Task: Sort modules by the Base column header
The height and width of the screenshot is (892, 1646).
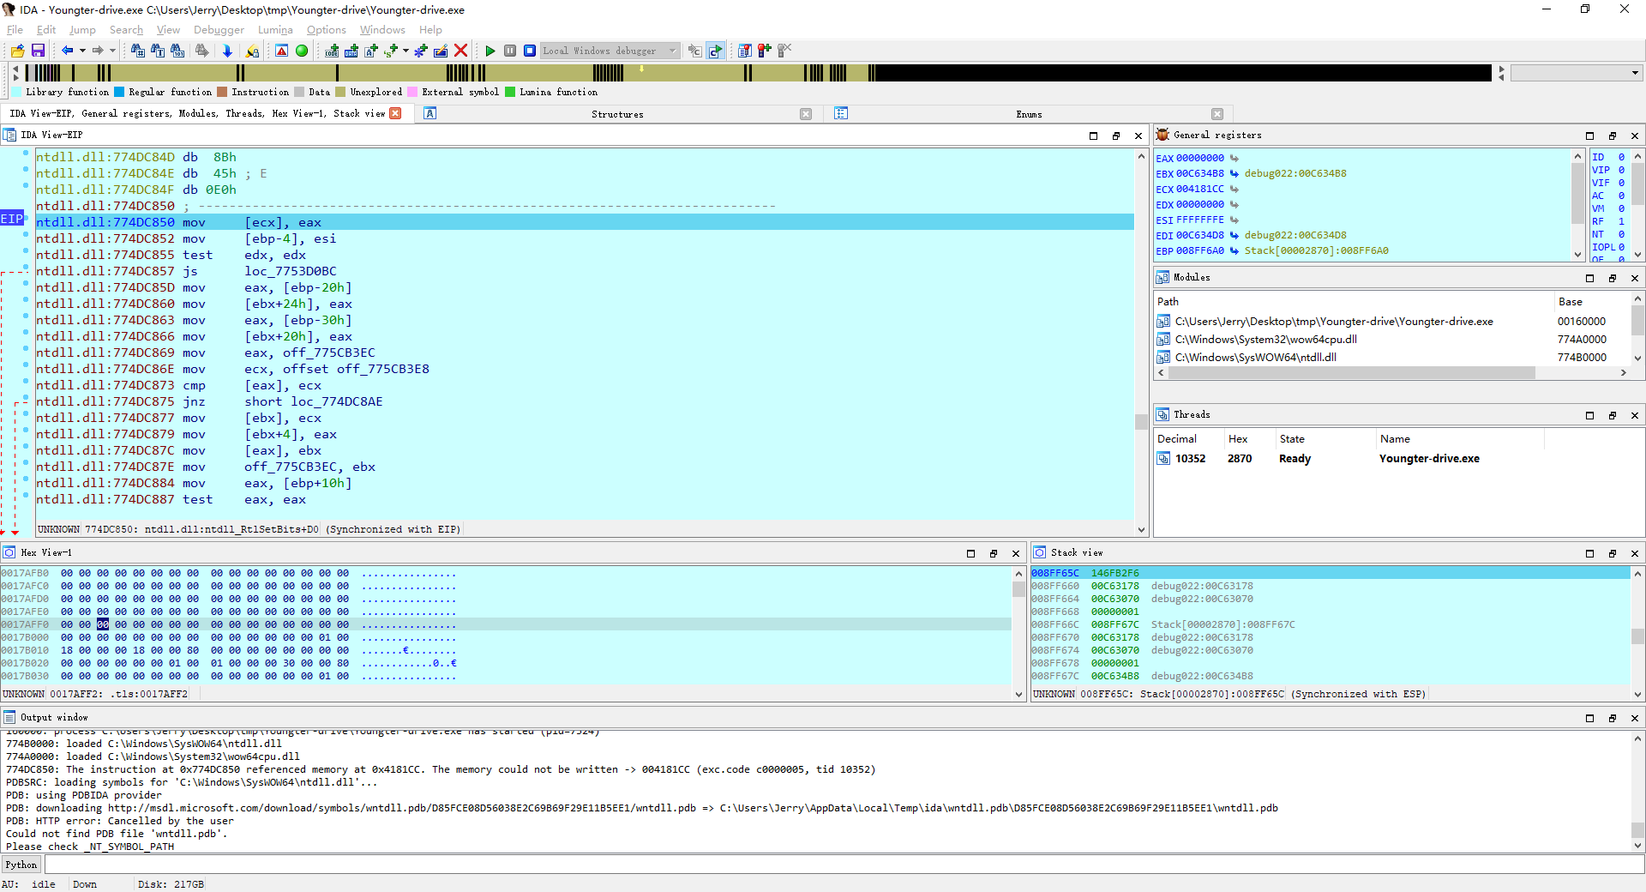Action: click(x=1593, y=302)
